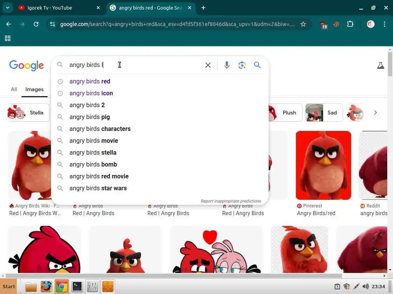
Task: Click the horizontal page scrollbar
Action: 173,276
